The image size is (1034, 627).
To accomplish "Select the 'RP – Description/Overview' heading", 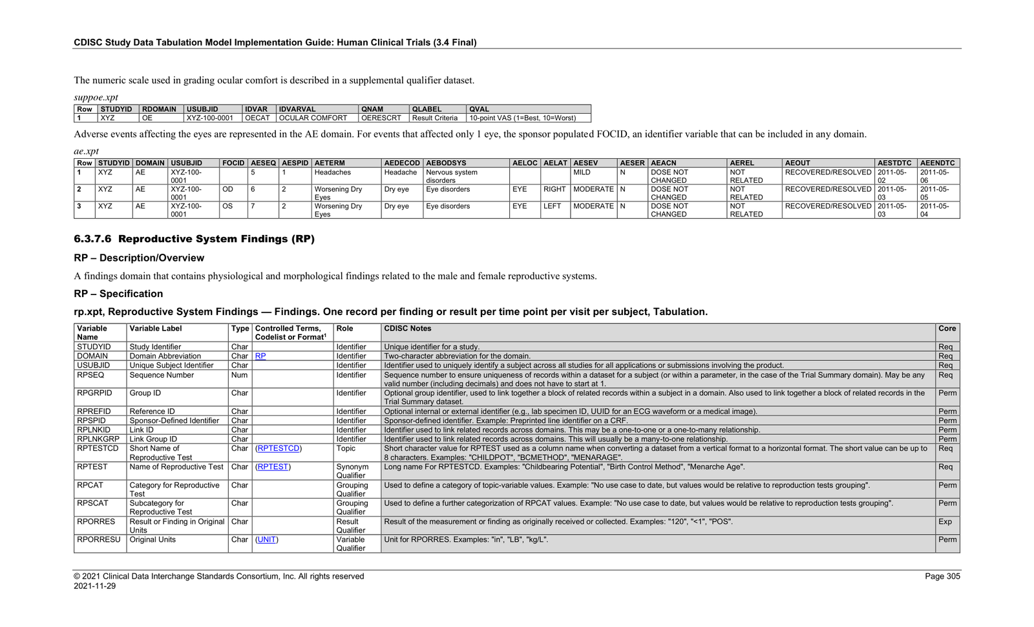I will pos(139,258).
